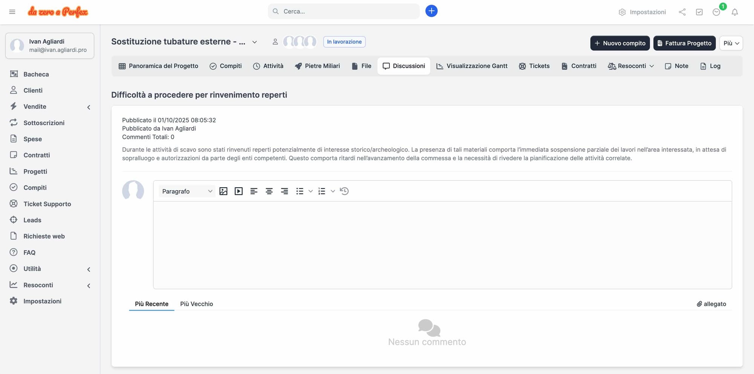
Task: Align text right in comment editor
Action: 284,191
